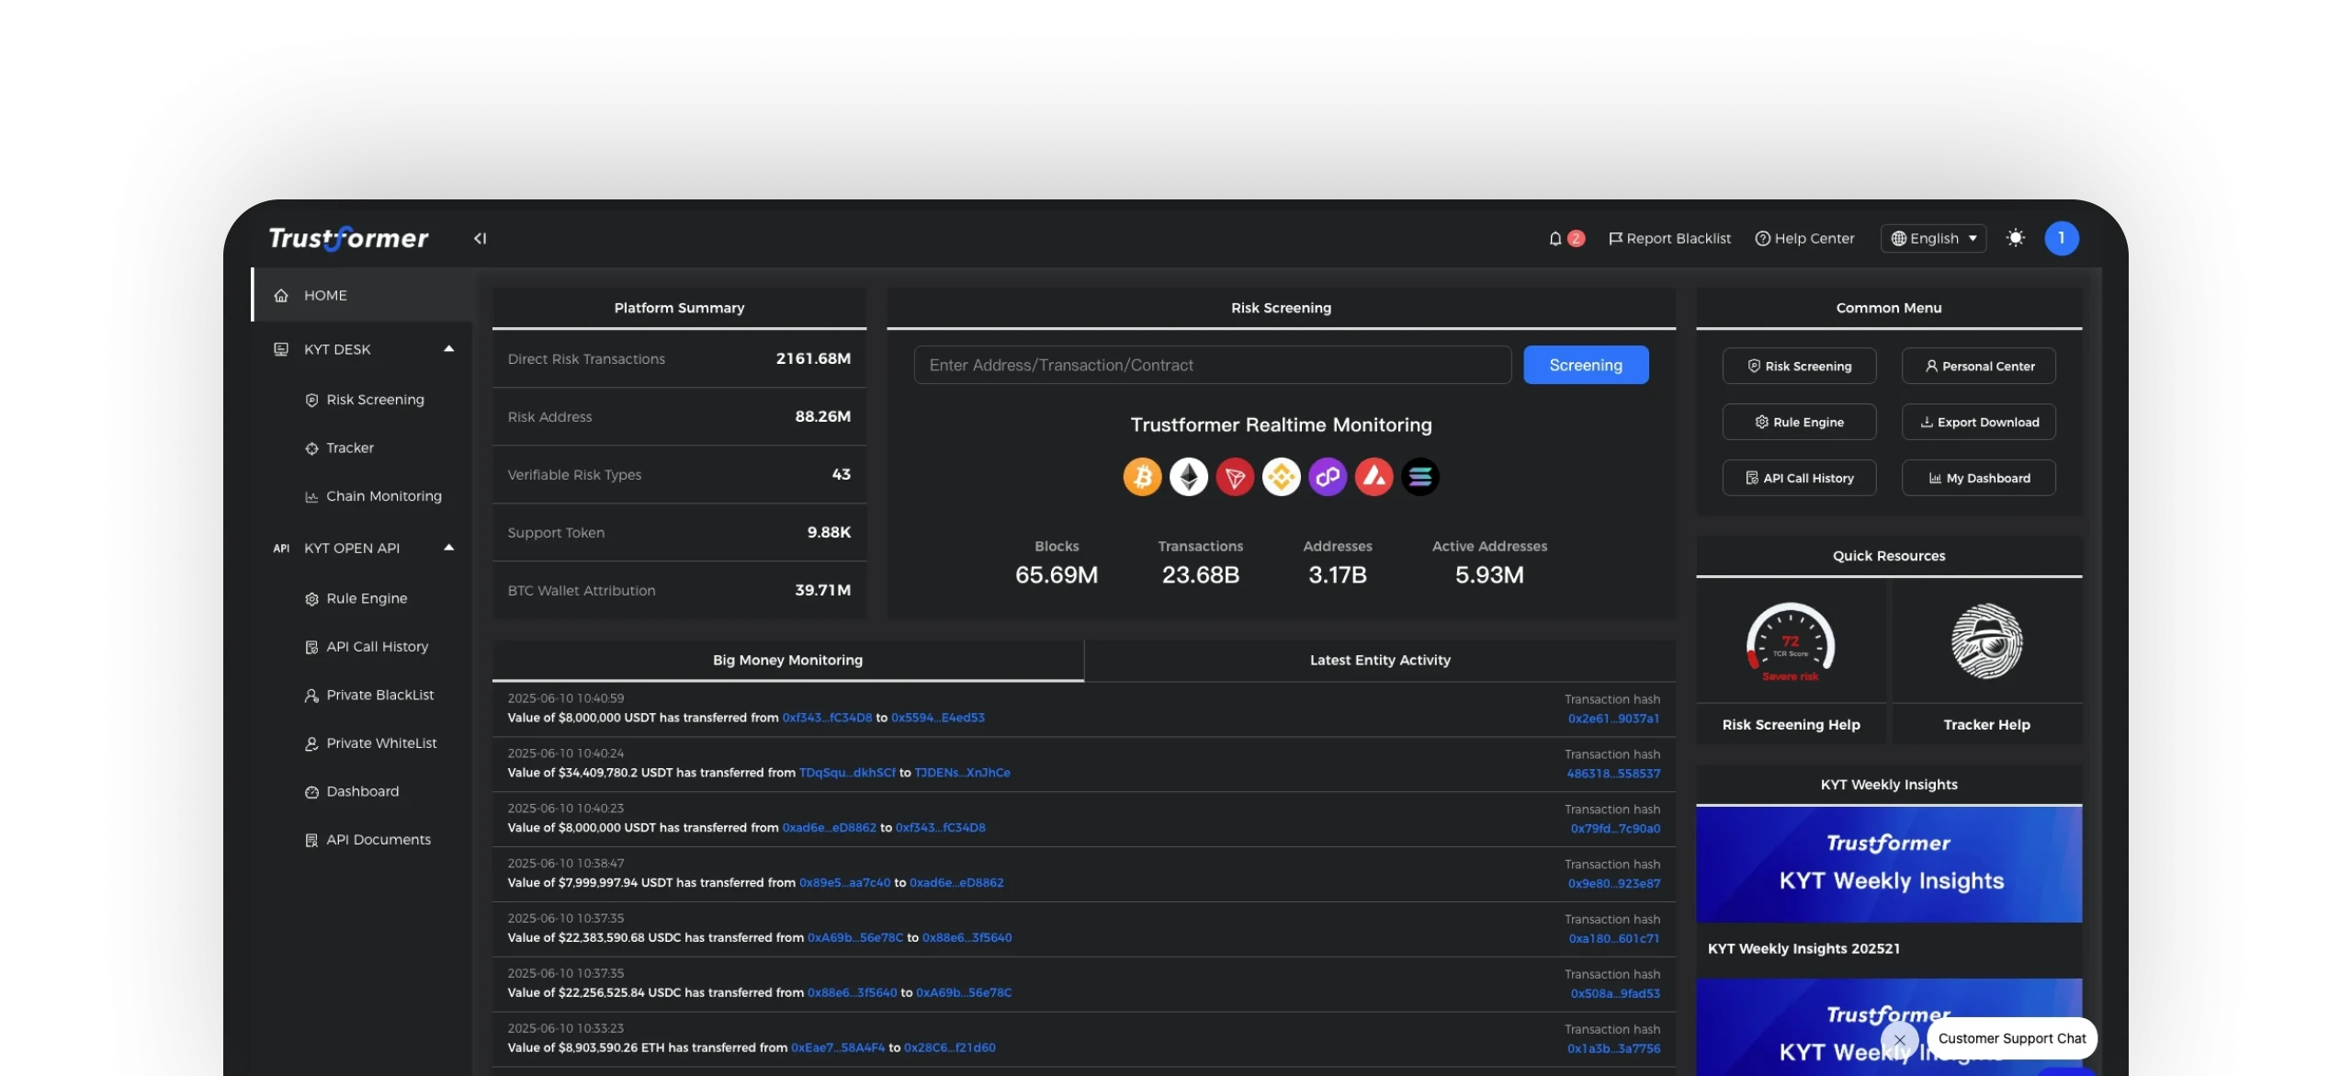Open API Documents in the sidebar
The height and width of the screenshot is (1076, 2352).
tap(367, 840)
